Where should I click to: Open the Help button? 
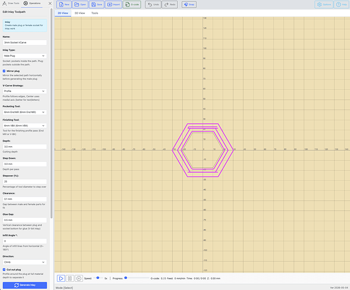click(x=341, y=5)
